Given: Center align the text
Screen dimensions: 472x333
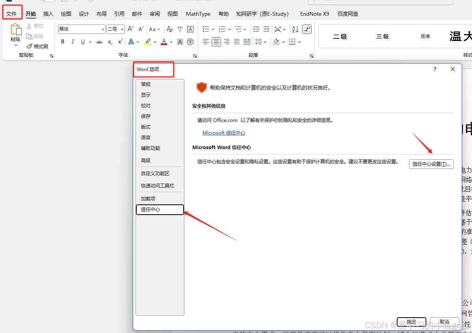Looking at the screenshot, I should (216, 41).
